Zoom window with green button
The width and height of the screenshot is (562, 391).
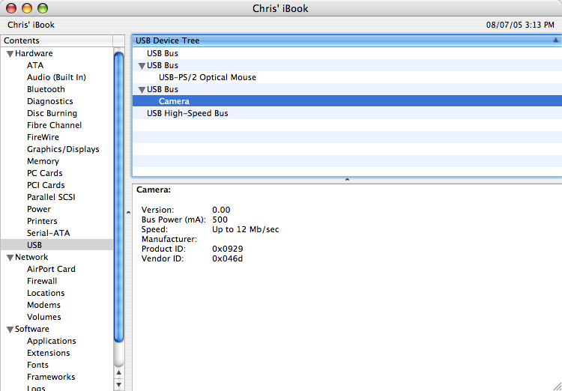[x=43, y=8]
